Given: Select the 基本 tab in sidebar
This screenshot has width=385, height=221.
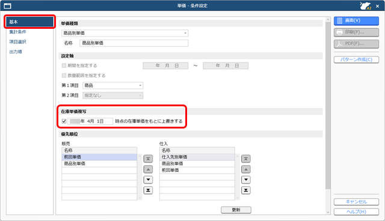Looking at the screenshot, I should [x=29, y=22].
